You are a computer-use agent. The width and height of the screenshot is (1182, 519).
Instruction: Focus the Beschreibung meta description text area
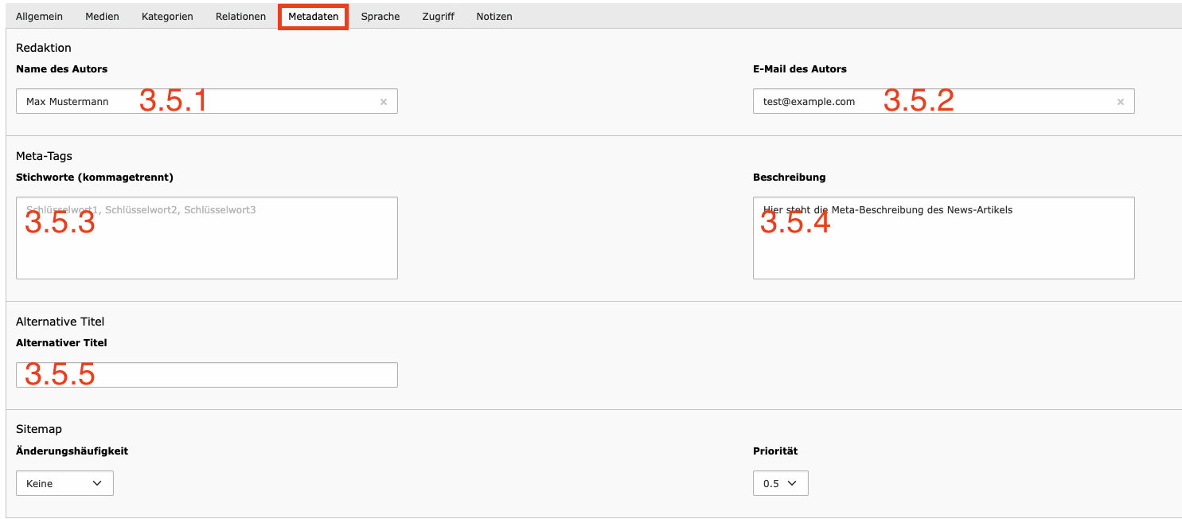(x=943, y=247)
